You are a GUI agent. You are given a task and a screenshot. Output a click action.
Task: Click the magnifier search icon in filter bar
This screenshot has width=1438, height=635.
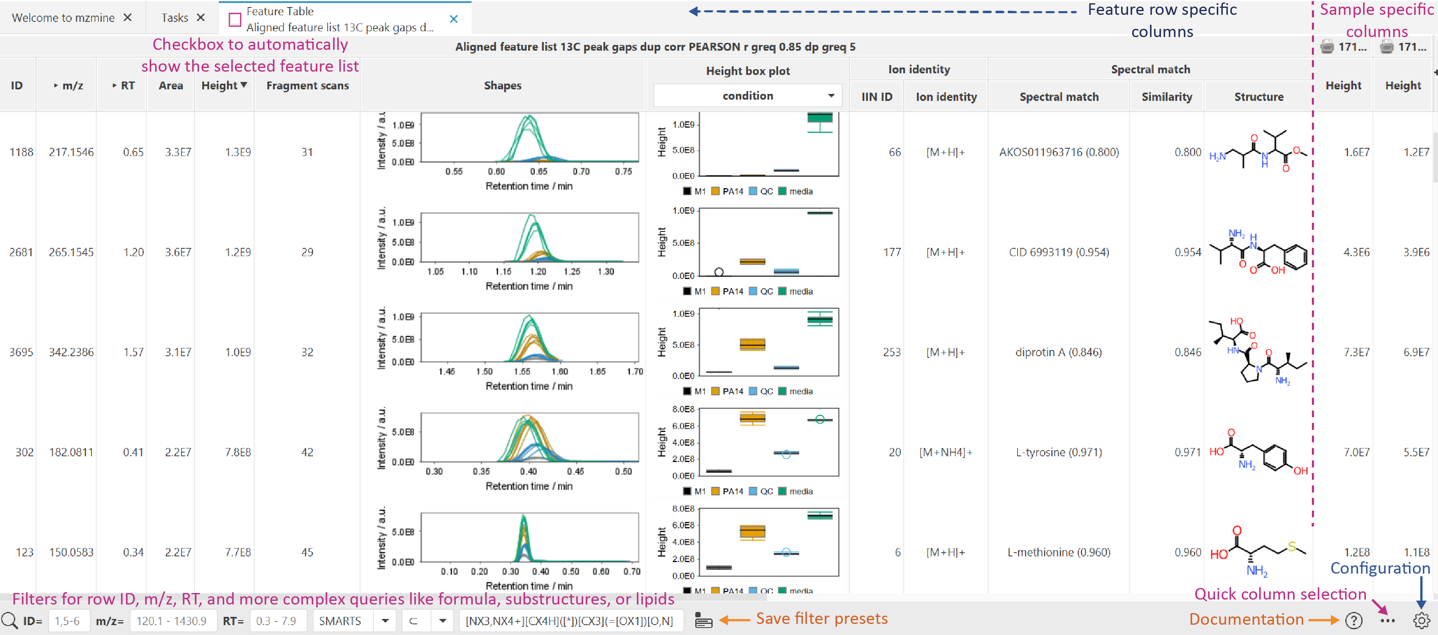coord(9,621)
